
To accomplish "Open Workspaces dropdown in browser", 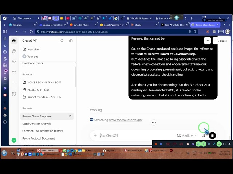I will [24, 18].
